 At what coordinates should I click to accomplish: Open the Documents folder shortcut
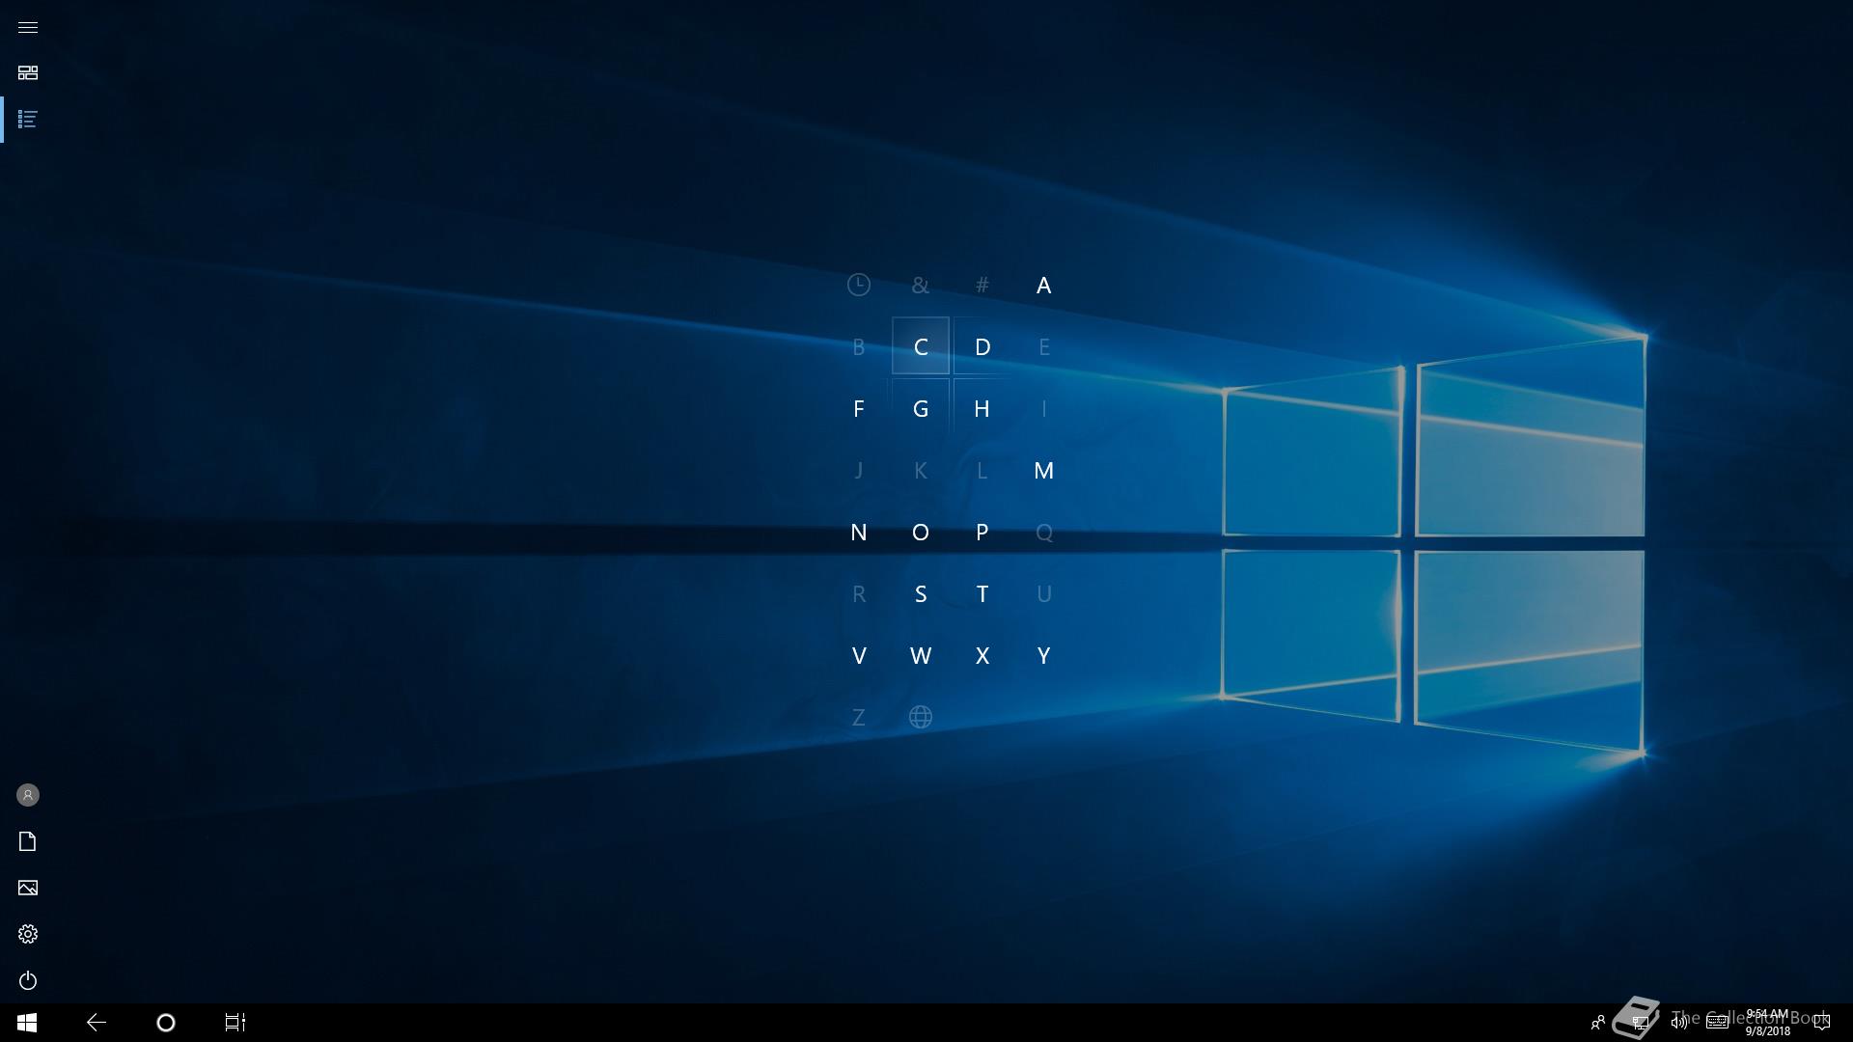pos(28,841)
